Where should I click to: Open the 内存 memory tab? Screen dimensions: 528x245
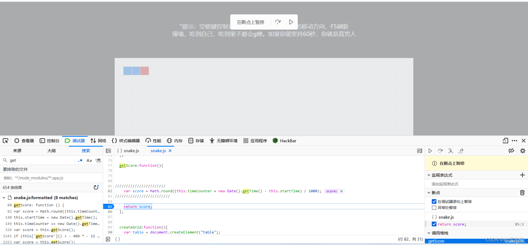[x=175, y=141]
